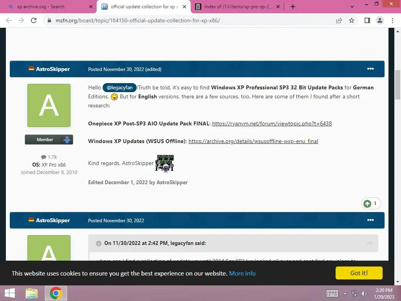The height and width of the screenshot is (301, 401).
Task: Open the ryanvm.net forum viewtopic link
Action: (x=272, y=123)
